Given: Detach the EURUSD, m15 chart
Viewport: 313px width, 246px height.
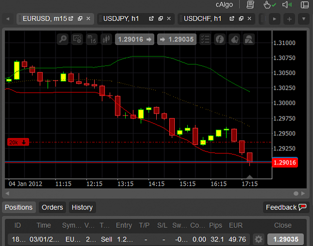Looking at the screenshot, I should coord(71,18).
